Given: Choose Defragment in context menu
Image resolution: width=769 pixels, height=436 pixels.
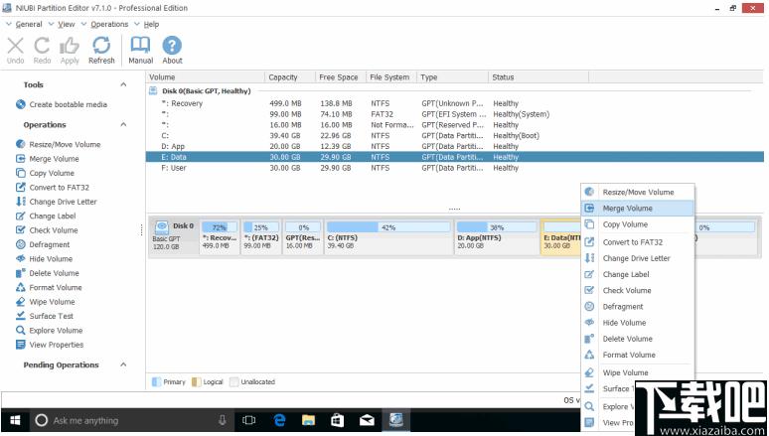Looking at the screenshot, I should tap(638, 307).
